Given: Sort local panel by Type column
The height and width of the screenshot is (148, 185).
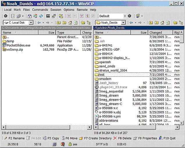Looking at the screenshot, I should [68, 33].
